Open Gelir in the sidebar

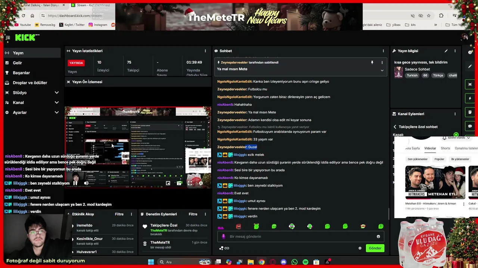tap(32, 63)
